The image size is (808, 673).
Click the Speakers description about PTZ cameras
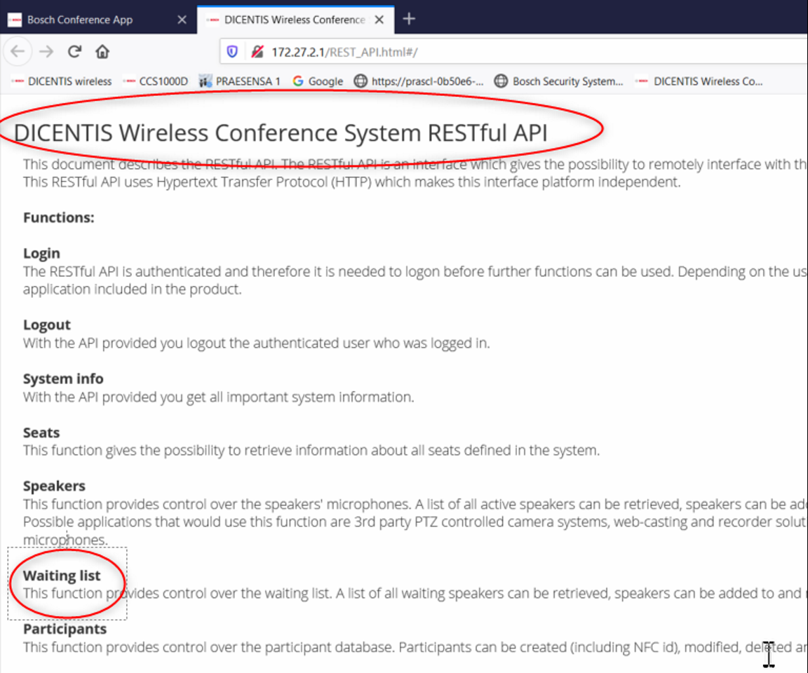415,522
